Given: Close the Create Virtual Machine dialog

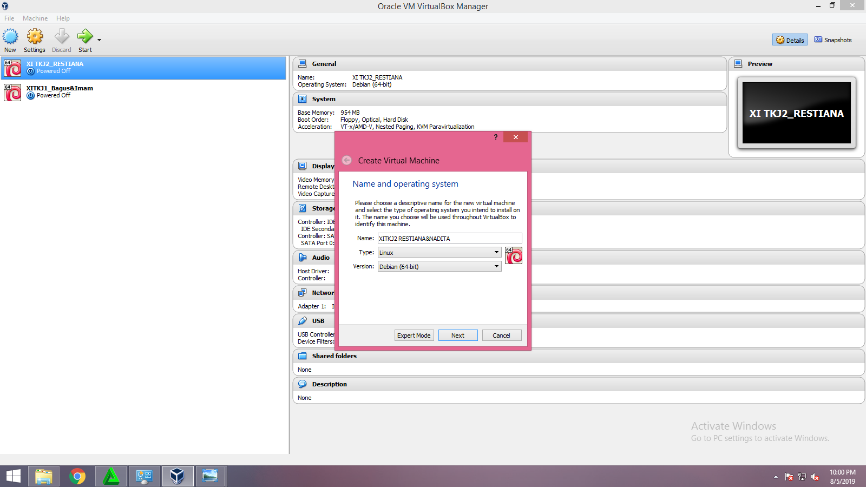Looking at the screenshot, I should pyautogui.click(x=516, y=137).
